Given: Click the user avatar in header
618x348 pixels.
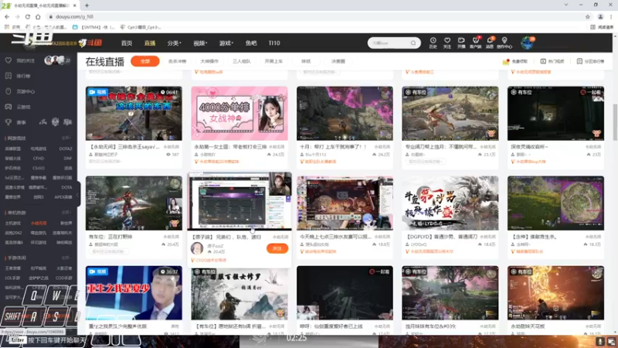Looking at the screenshot, I should [527, 43].
